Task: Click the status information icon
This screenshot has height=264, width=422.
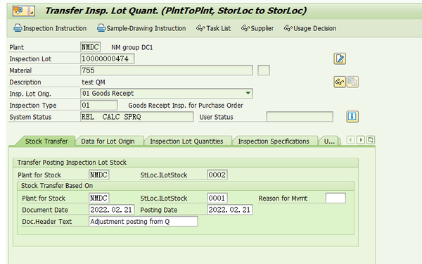Action: 352,117
